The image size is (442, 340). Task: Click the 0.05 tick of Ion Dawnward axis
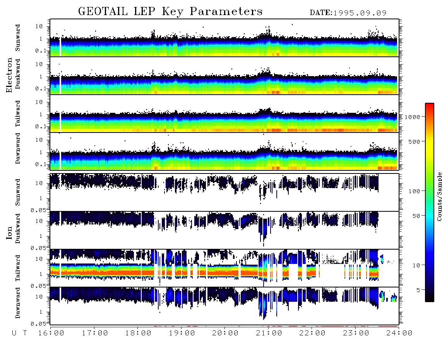coord(38,324)
